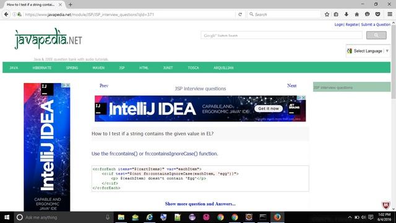
Task: Close the vertical IntelliJ IDEA ad
Action: (x=67, y=85)
